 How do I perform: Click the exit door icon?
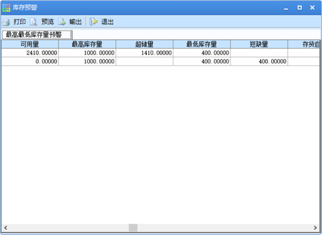(x=94, y=22)
